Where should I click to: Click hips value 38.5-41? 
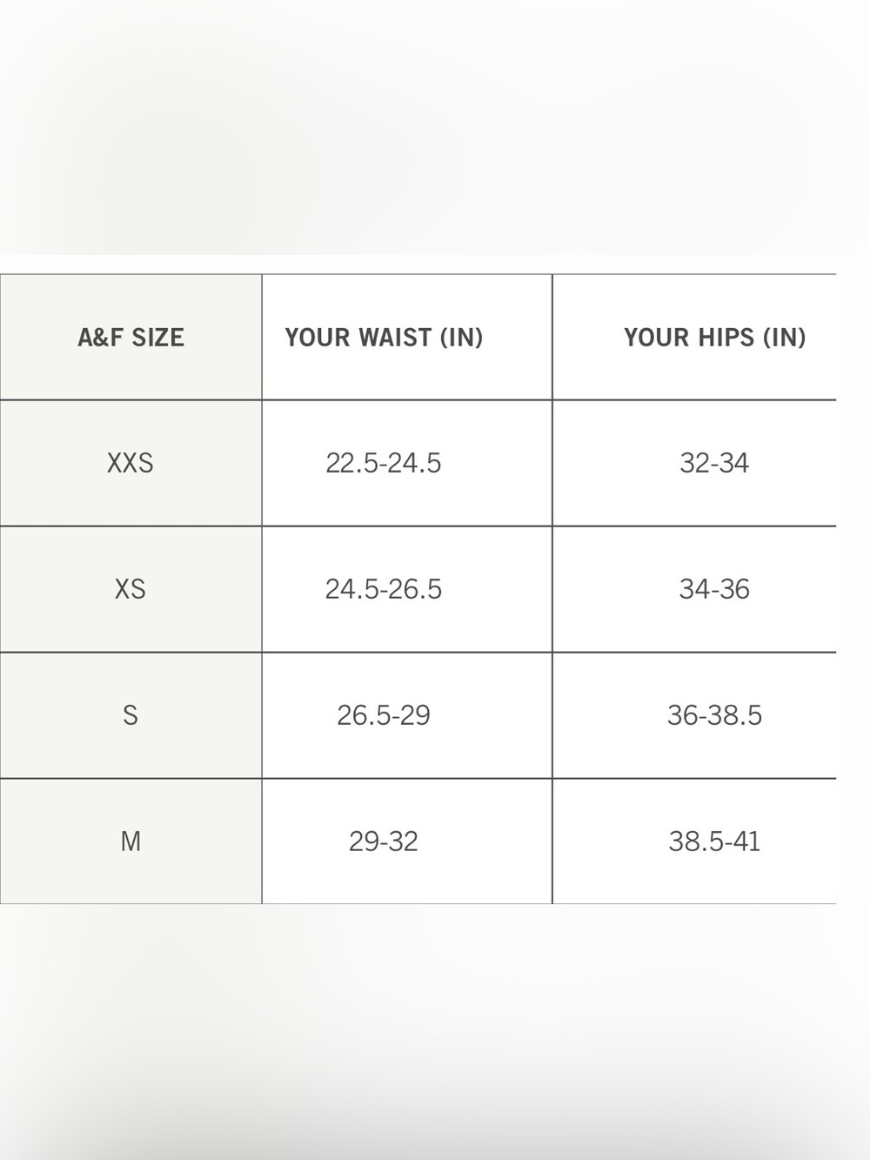click(x=714, y=842)
